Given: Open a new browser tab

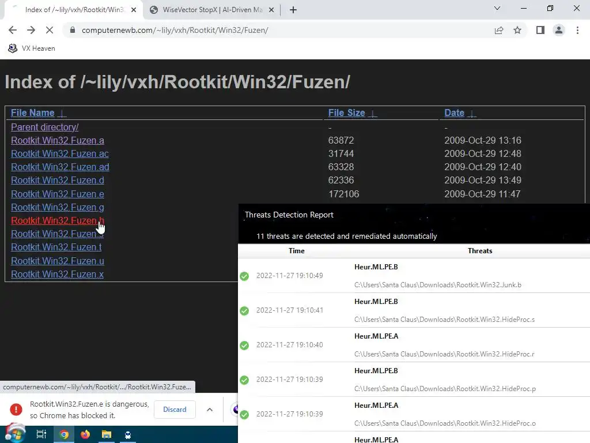Looking at the screenshot, I should [x=293, y=10].
